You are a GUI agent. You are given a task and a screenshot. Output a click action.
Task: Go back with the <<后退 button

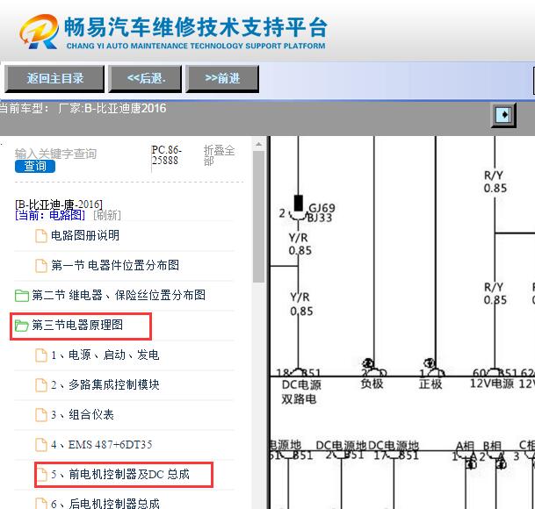[145, 79]
